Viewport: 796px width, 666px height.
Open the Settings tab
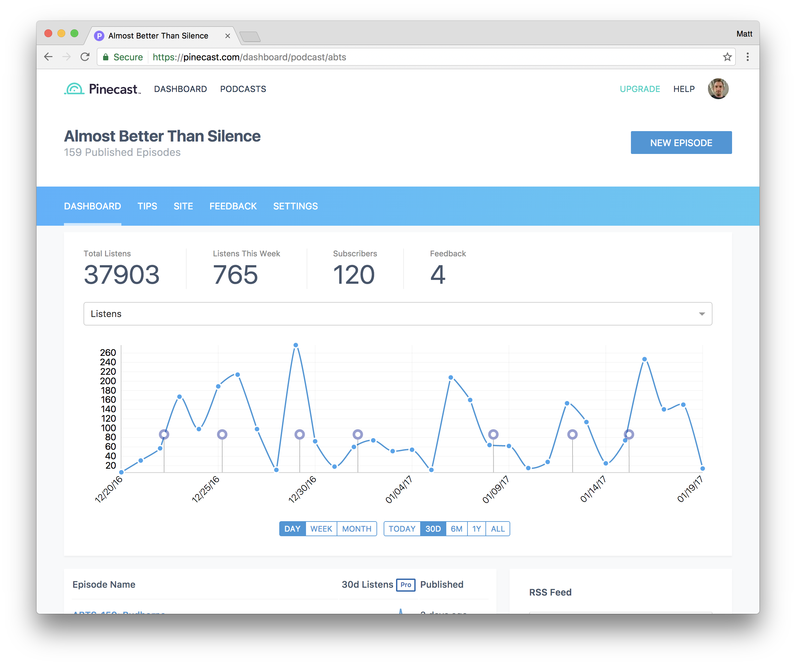click(295, 206)
